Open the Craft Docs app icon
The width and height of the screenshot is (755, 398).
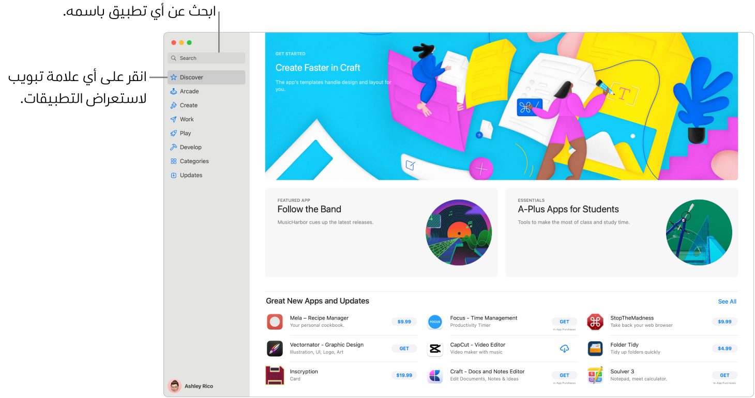435,375
